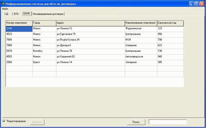Focus the search text field
Image resolution: width=206 pixels, height=128 pixels.
click(168, 122)
